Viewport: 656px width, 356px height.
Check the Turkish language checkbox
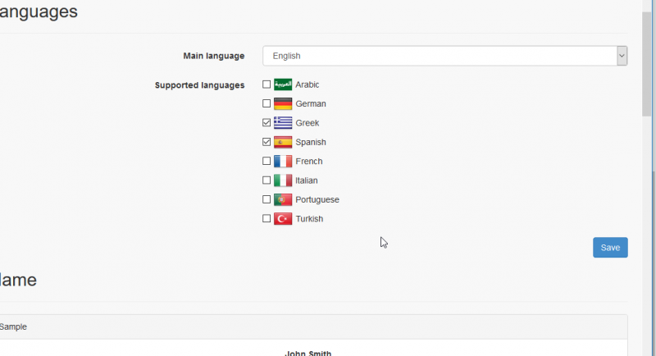pos(266,219)
